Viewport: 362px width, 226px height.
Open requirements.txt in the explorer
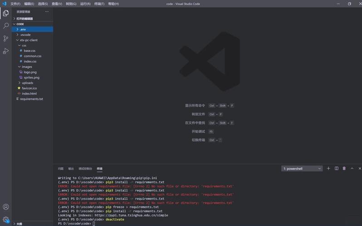tap(31, 99)
